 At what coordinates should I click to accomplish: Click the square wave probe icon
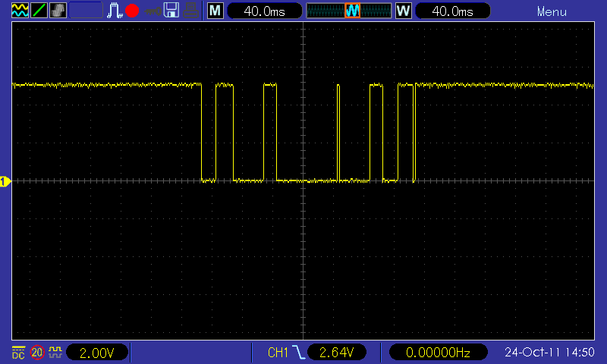click(55, 352)
